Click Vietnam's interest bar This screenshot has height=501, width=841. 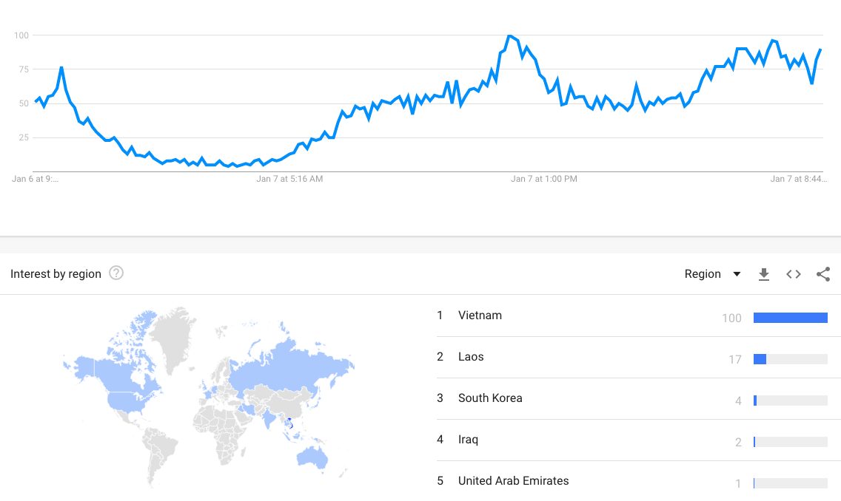point(790,318)
